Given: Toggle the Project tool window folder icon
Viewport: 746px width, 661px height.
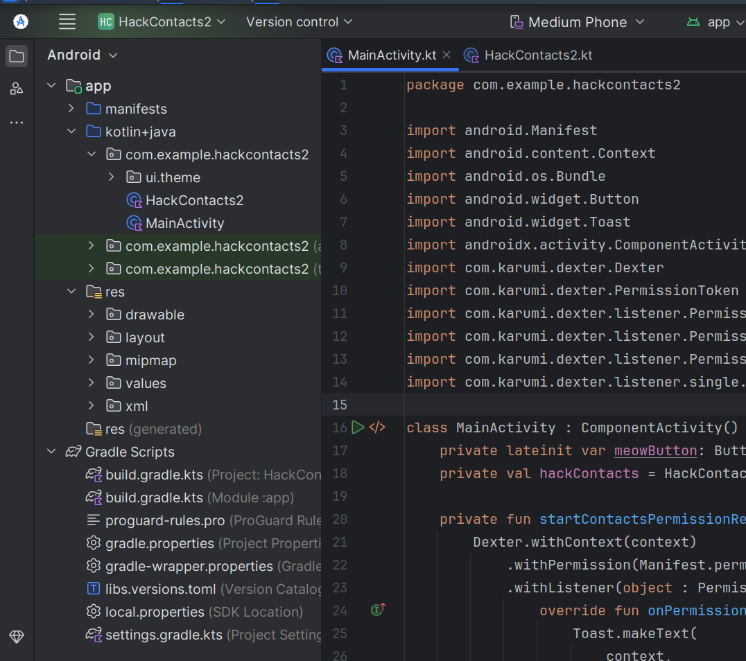Looking at the screenshot, I should 17,56.
